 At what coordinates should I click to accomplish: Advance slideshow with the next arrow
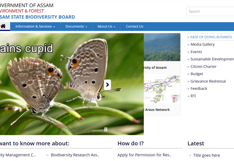point(107,85)
